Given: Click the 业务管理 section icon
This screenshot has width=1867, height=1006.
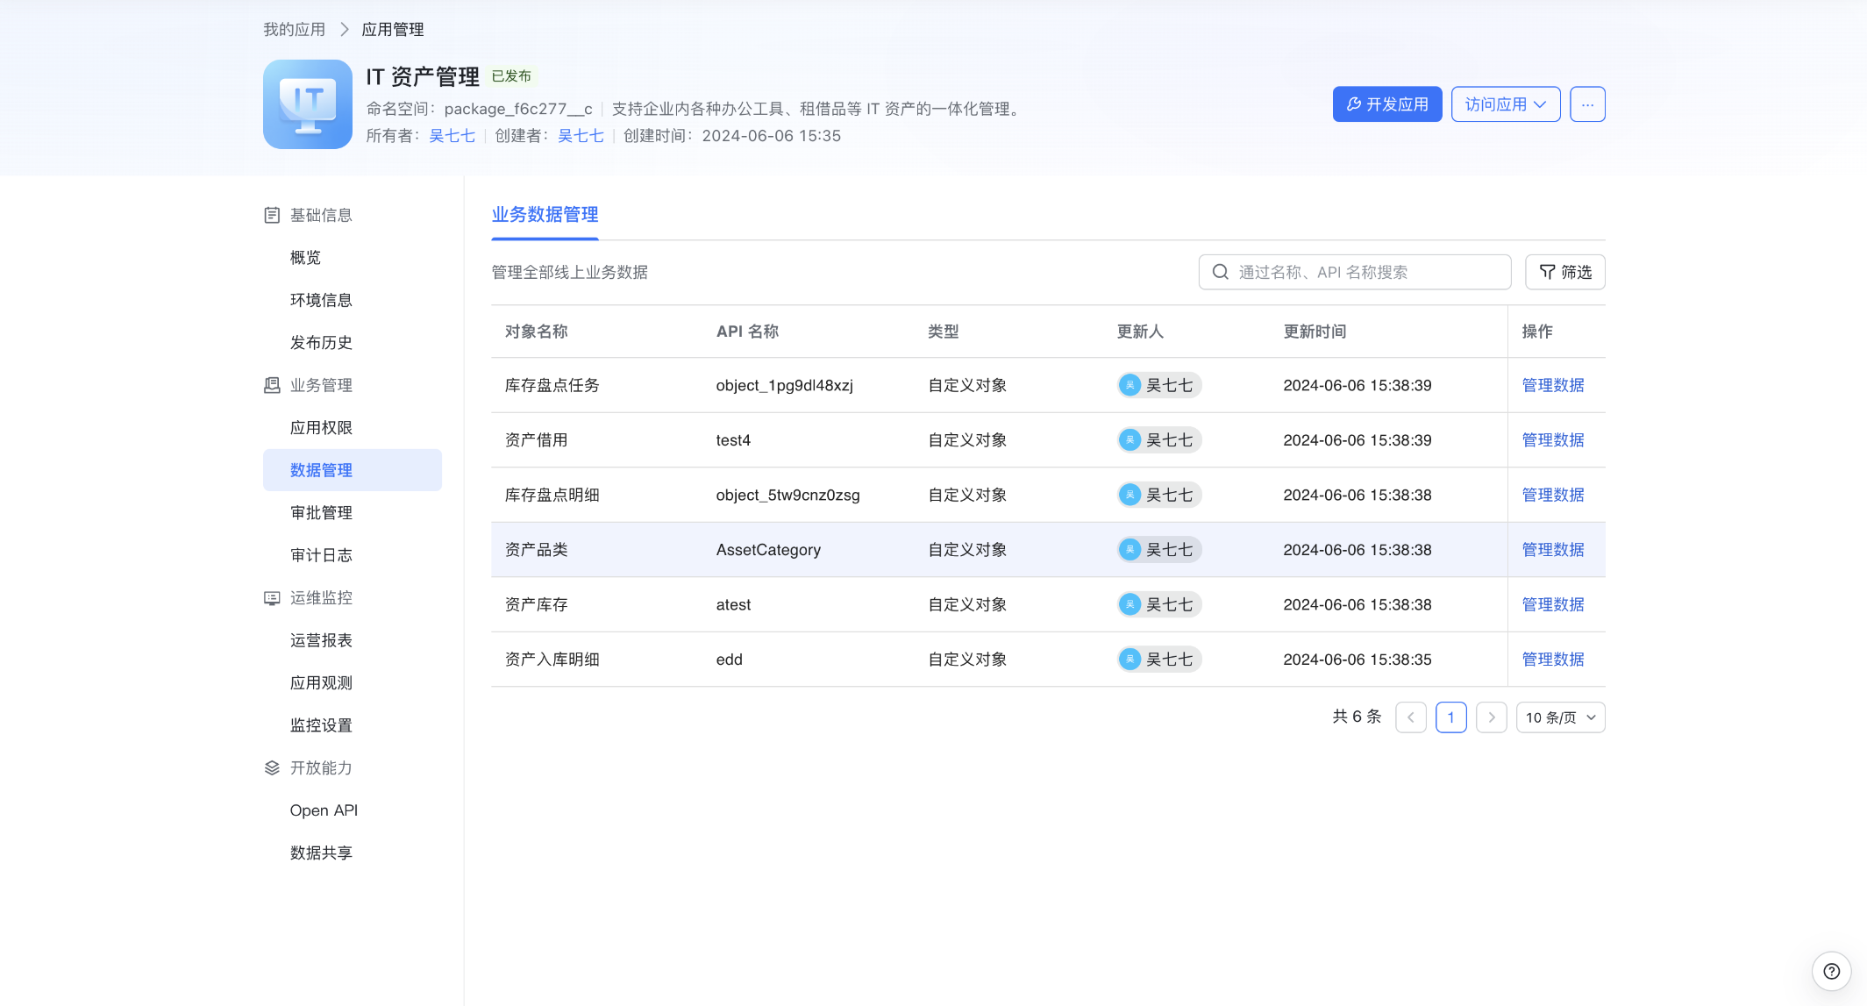Looking at the screenshot, I should coord(272,385).
